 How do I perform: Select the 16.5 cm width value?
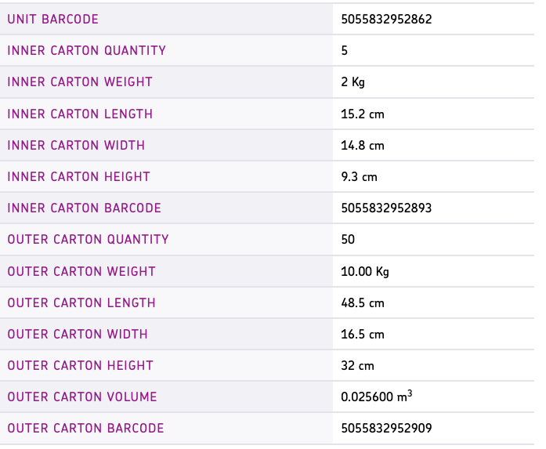pyautogui.click(x=363, y=334)
